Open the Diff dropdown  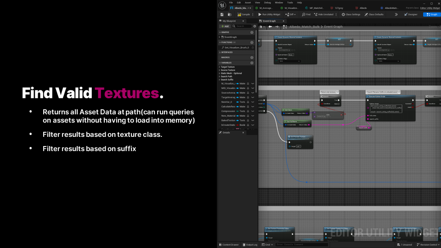(290, 14)
